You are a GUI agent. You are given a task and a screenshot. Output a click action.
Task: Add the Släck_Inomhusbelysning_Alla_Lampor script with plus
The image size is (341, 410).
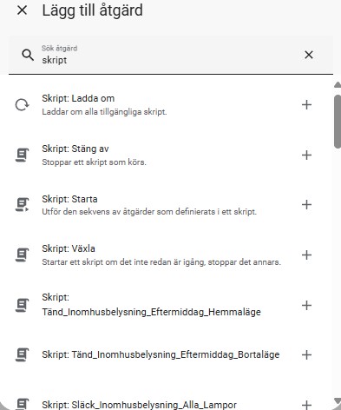click(306, 405)
